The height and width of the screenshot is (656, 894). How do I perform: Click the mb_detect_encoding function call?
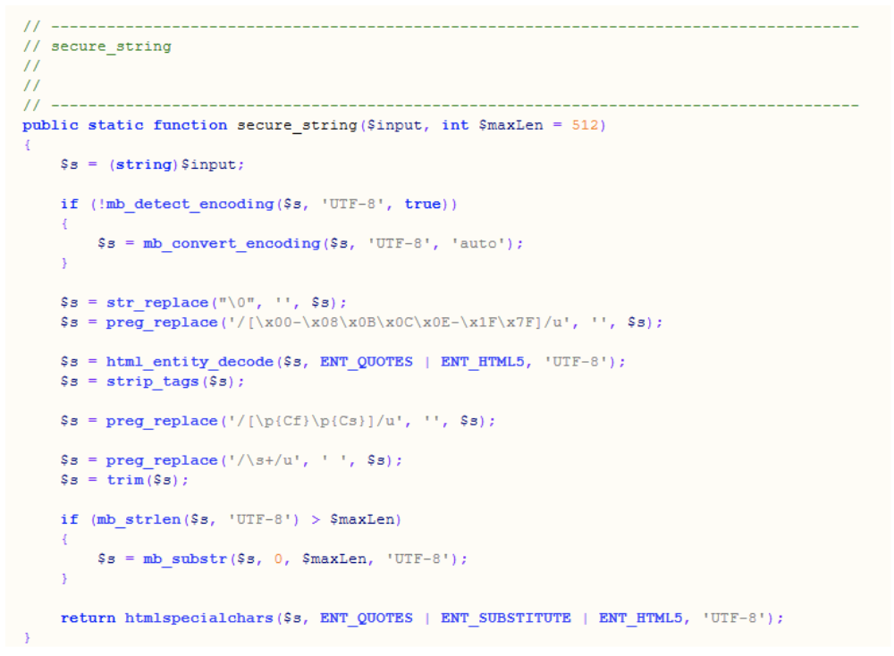point(190,204)
